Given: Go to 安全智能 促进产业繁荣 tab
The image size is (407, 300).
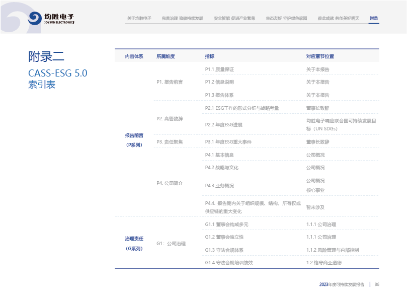Looking at the screenshot, I should [234, 18].
